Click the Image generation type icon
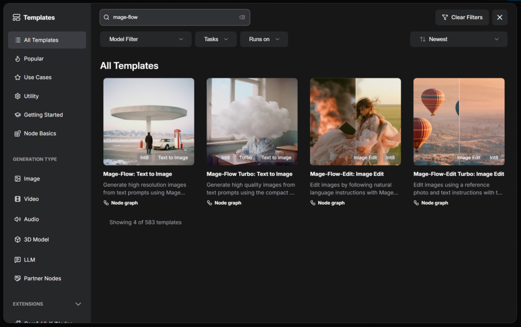Viewport: 521px width, 327px height. (x=18, y=179)
